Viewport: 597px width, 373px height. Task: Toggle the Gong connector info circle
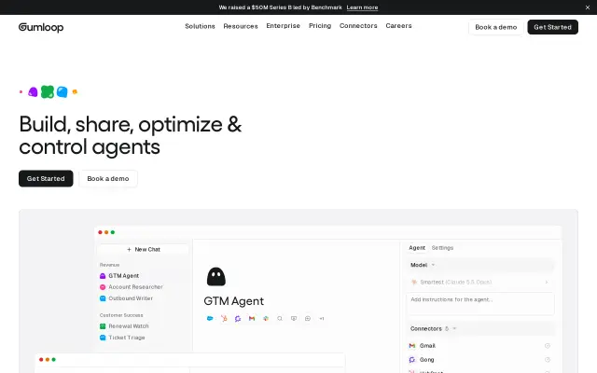(x=548, y=360)
